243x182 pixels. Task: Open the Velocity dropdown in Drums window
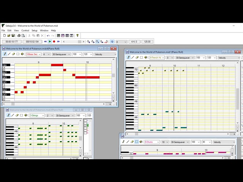[224, 142]
